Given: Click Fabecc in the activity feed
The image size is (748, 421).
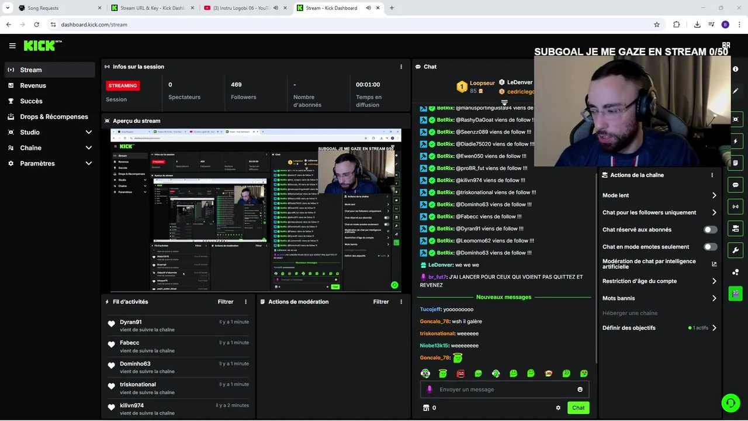Looking at the screenshot, I should point(130,343).
